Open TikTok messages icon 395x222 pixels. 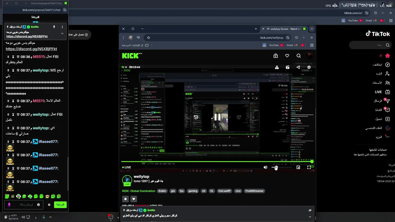click(388, 101)
